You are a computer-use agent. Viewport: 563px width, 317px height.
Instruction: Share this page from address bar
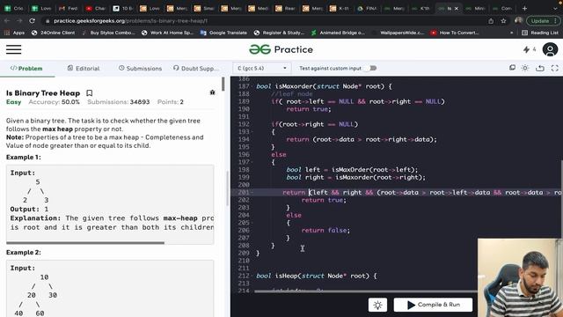tap(491, 21)
